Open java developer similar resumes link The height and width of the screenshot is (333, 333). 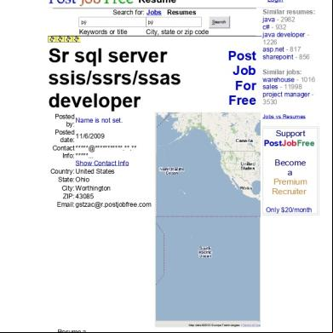284,35
